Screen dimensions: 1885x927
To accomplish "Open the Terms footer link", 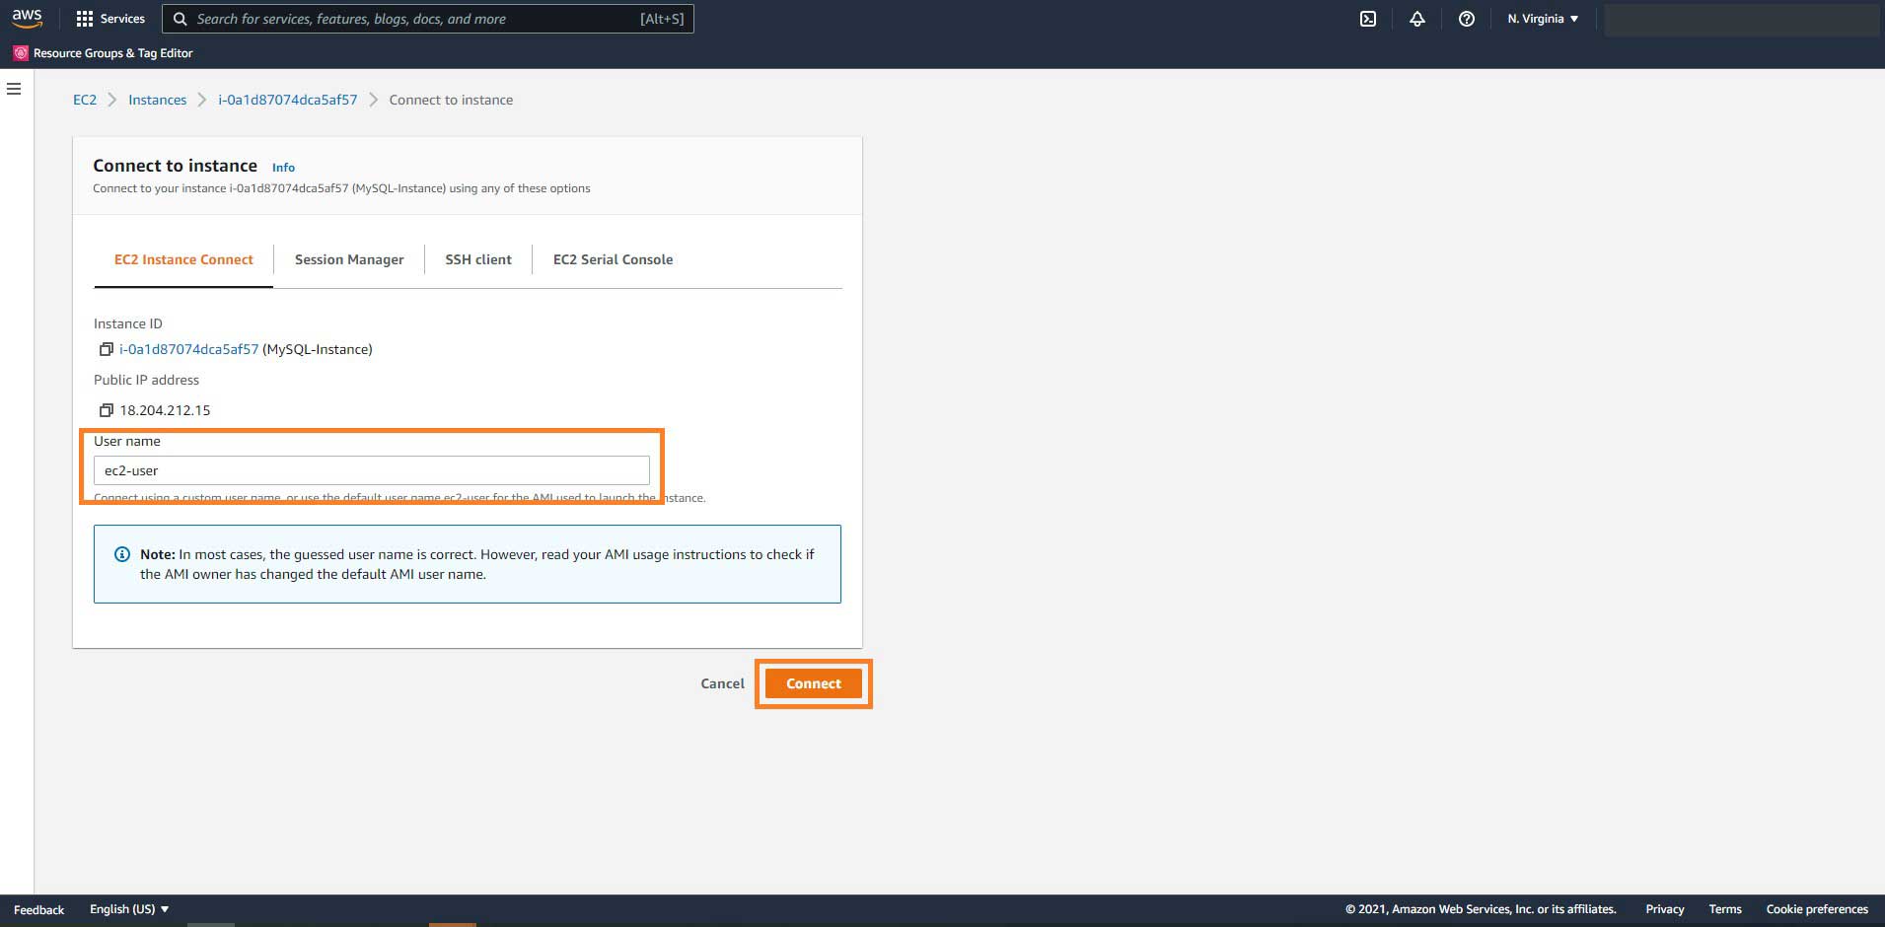I will pyautogui.click(x=1725, y=909).
